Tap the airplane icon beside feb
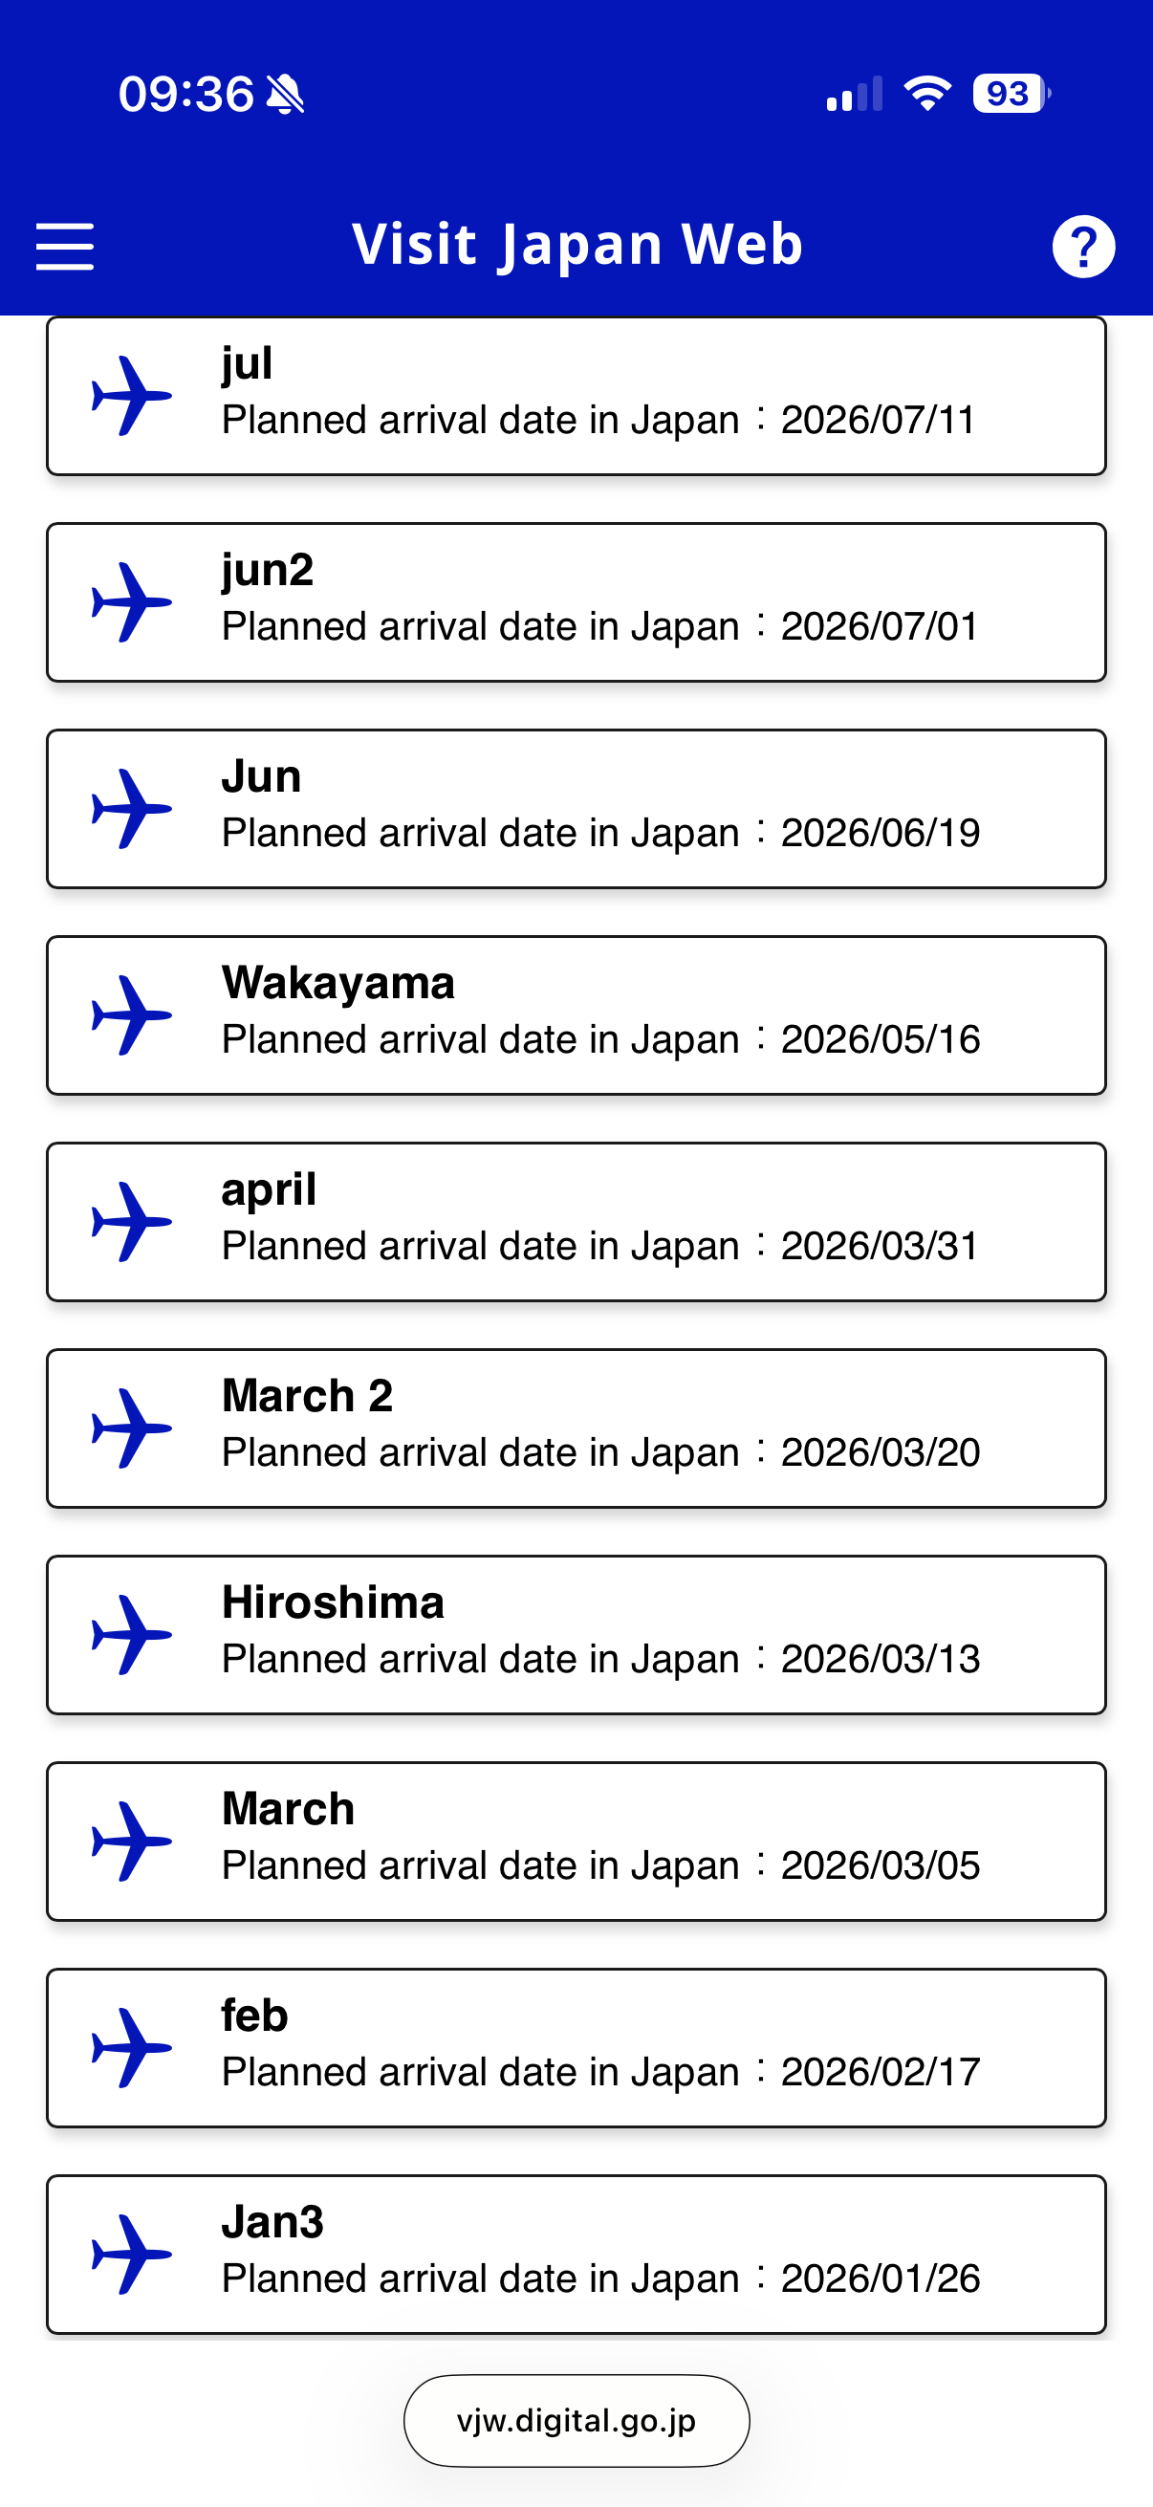1153x2507 pixels. (x=131, y=2048)
